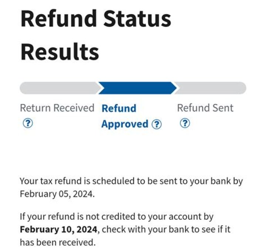
Task: Click the word Approved in the blue label
Action: coord(125,124)
